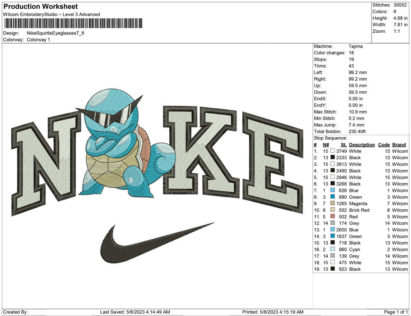Select stitch count "3813" in row 3

click(x=342, y=164)
